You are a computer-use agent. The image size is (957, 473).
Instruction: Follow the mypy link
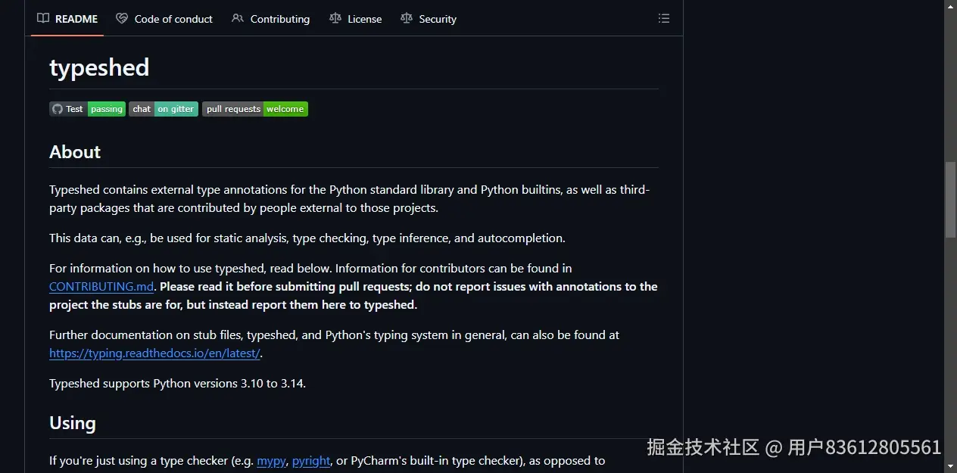(271, 461)
